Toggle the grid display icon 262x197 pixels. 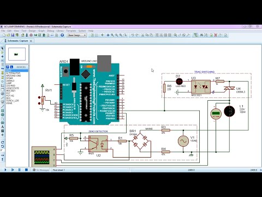tap(97, 35)
